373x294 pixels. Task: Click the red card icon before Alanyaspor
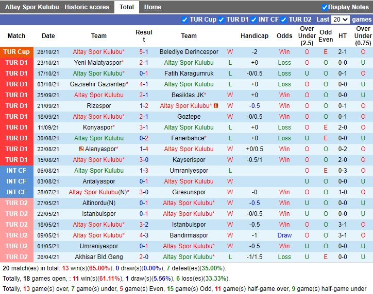point(81,149)
